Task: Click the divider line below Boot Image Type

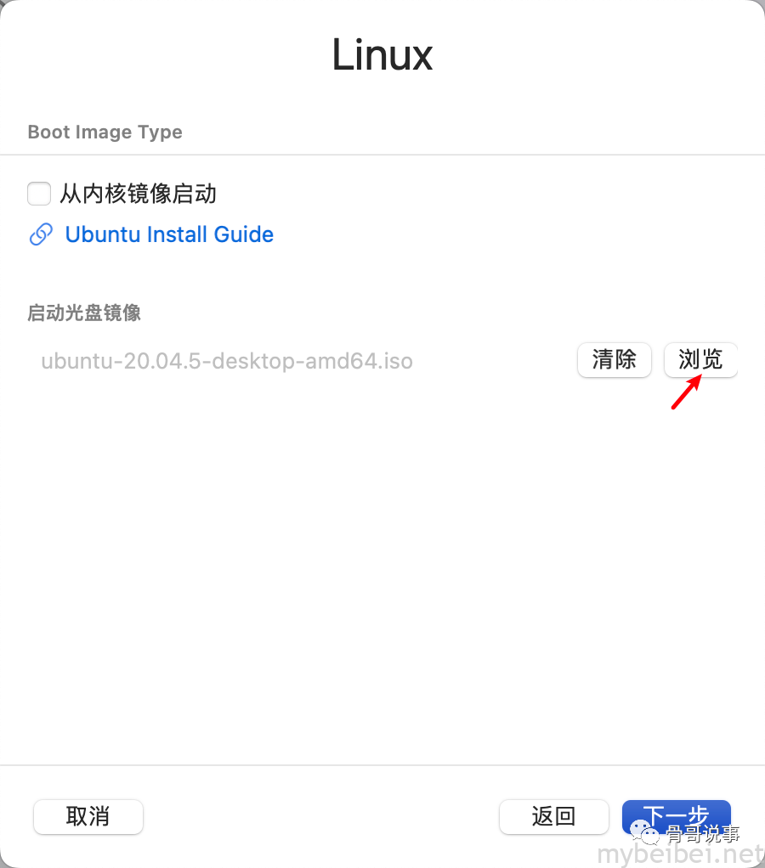Action: point(382,155)
